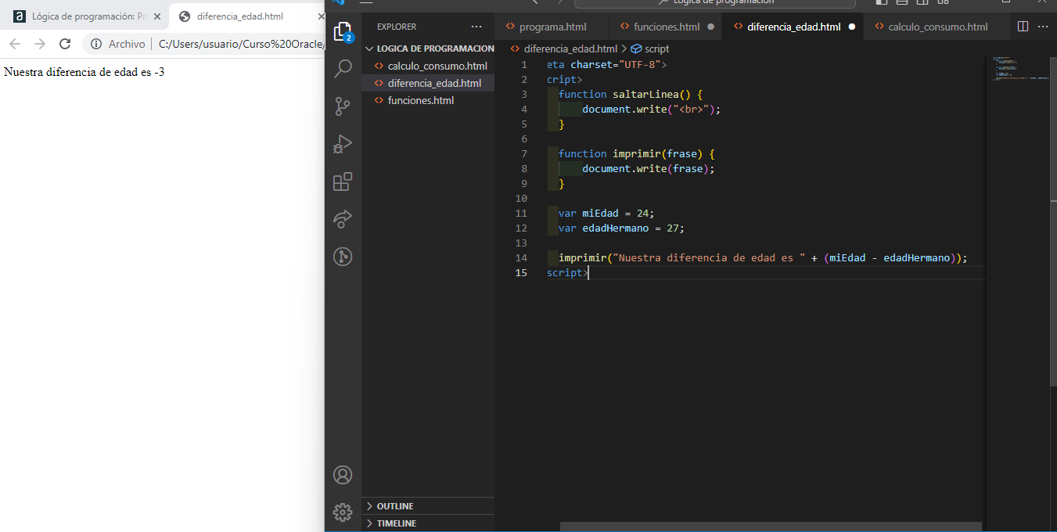Open the Explorer view in the activity bar
Viewport: 1057px width, 532px height.
click(343, 32)
